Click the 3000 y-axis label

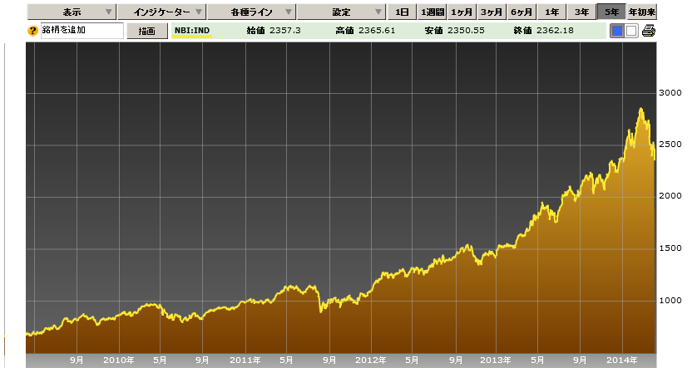pyautogui.click(x=670, y=93)
